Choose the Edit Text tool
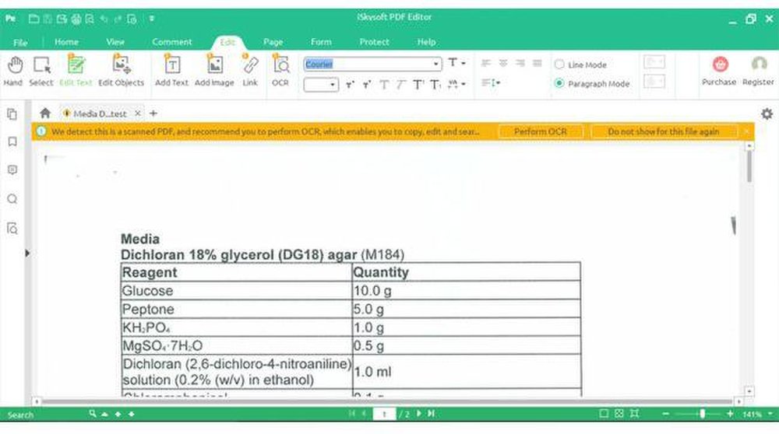779x434 pixels. pos(76,71)
